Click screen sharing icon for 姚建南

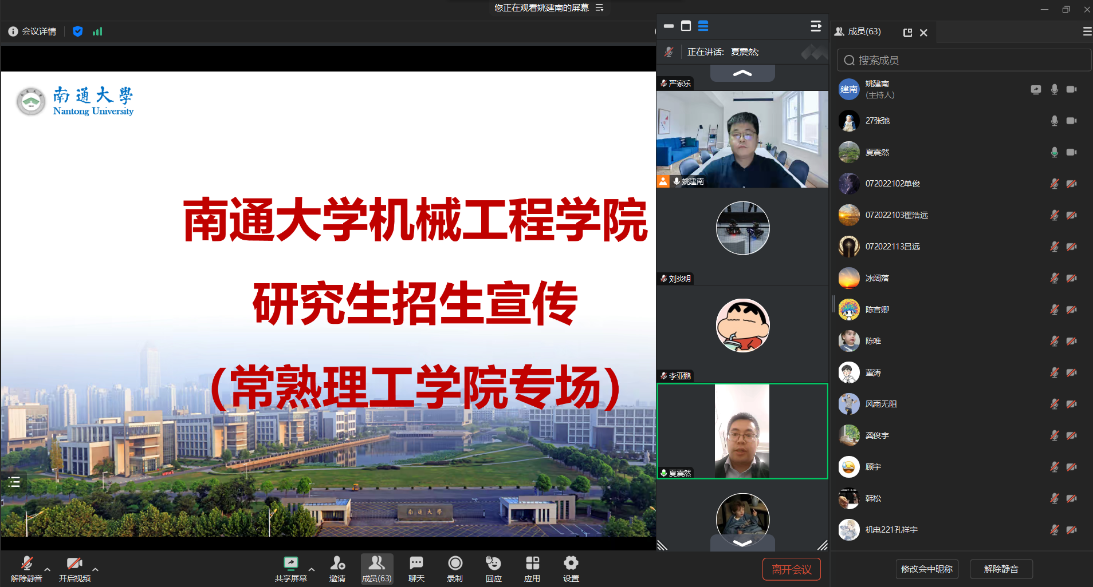coord(1036,89)
